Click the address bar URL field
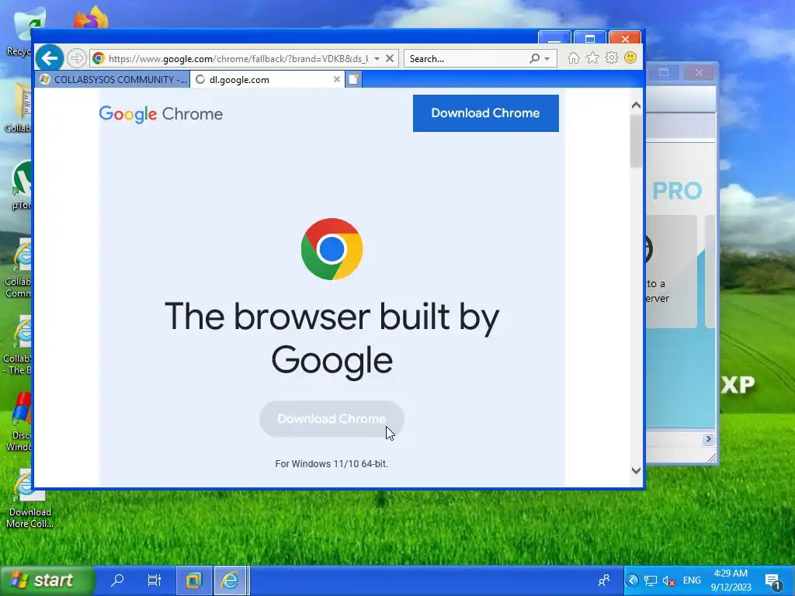The width and height of the screenshot is (795, 596). [238, 59]
